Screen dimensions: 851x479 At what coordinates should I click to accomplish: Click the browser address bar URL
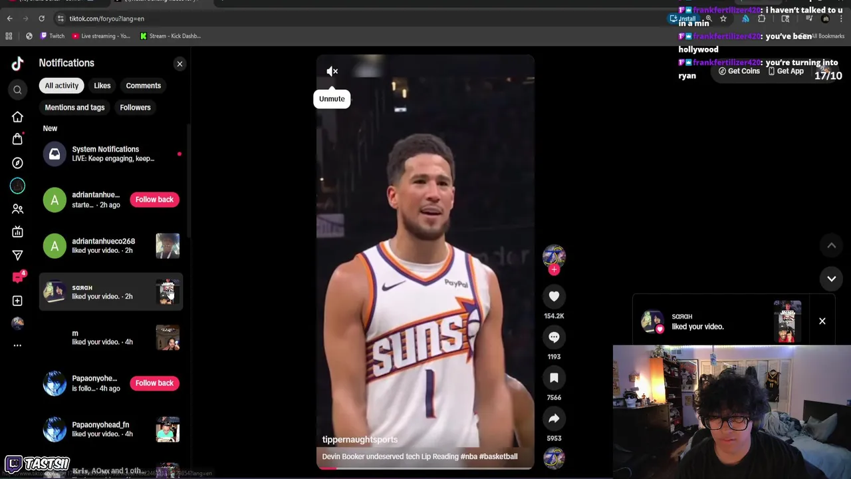tap(106, 19)
